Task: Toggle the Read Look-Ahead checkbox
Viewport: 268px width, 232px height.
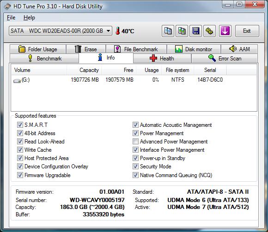Action: click(x=20, y=142)
